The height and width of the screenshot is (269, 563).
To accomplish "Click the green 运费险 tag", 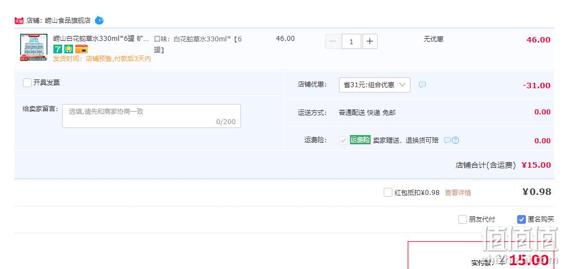I will coord(360,140).
